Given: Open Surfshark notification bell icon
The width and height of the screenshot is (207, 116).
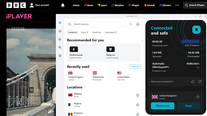Looking at the screenshot, I should [x=138, y=24].
